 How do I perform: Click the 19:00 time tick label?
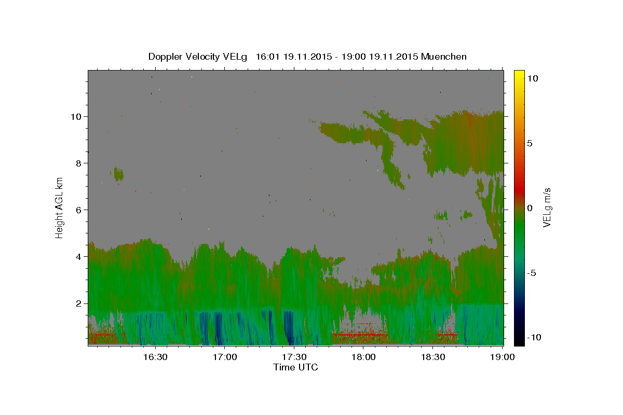coord(503,357)
